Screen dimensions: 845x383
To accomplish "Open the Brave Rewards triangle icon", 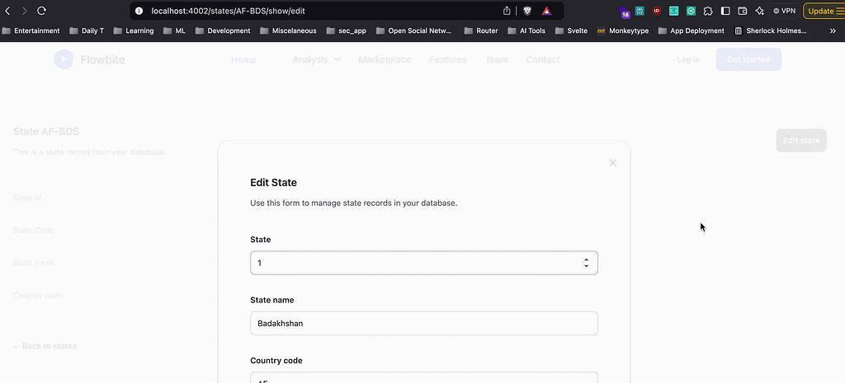I will [546, 11].
